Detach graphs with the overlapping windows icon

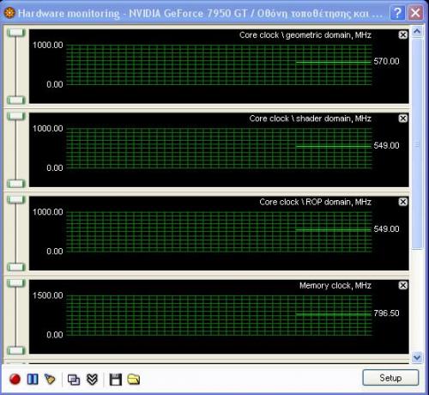(x=74, y=380)
